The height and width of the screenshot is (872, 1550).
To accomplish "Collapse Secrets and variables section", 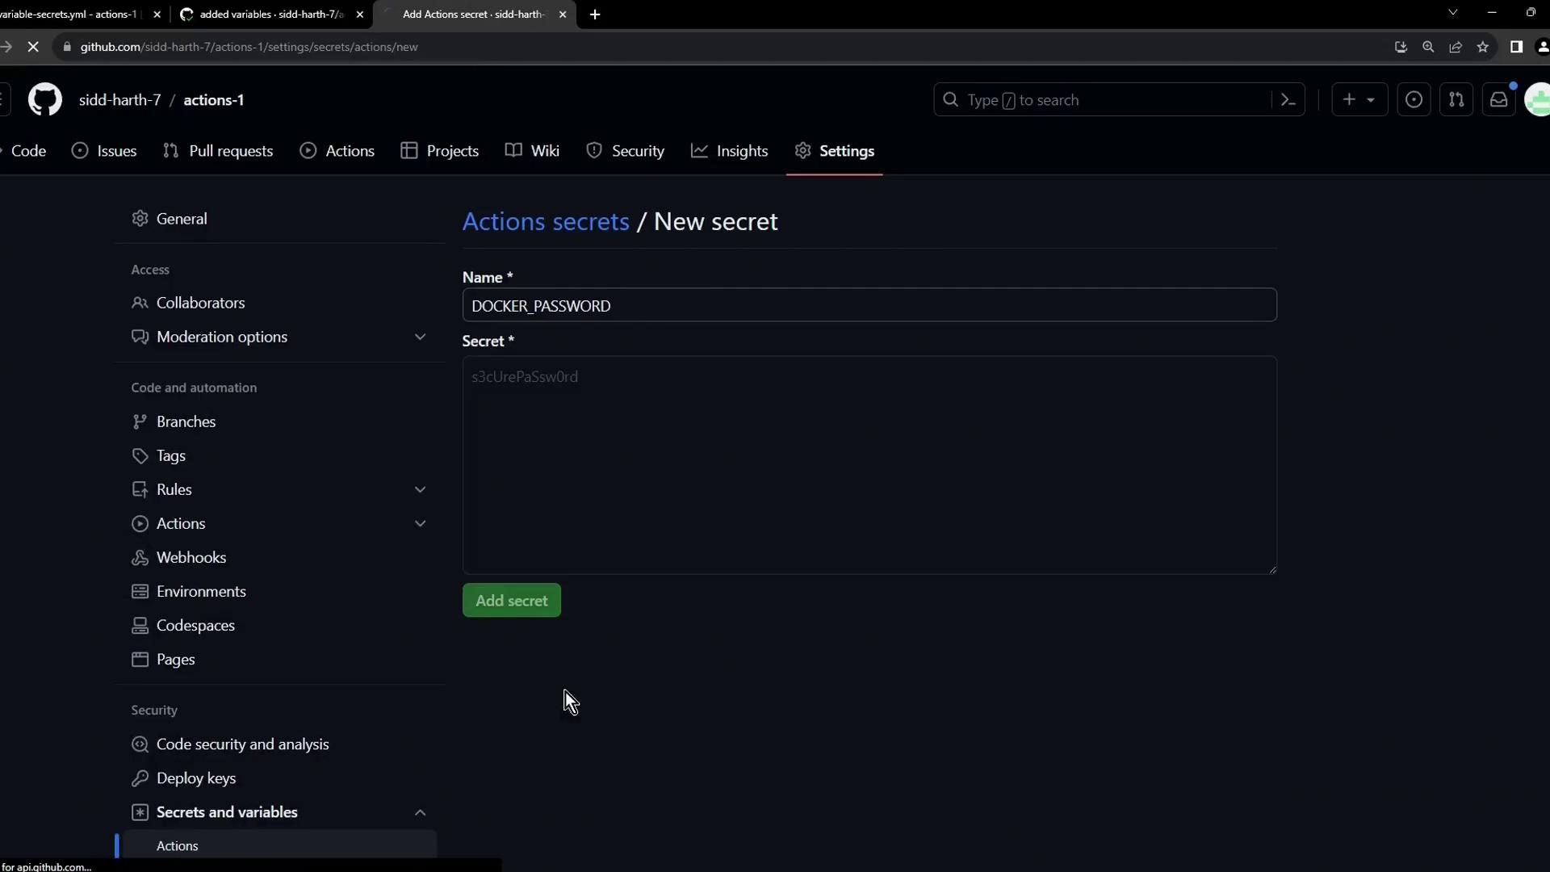I will tap(420, 812).
